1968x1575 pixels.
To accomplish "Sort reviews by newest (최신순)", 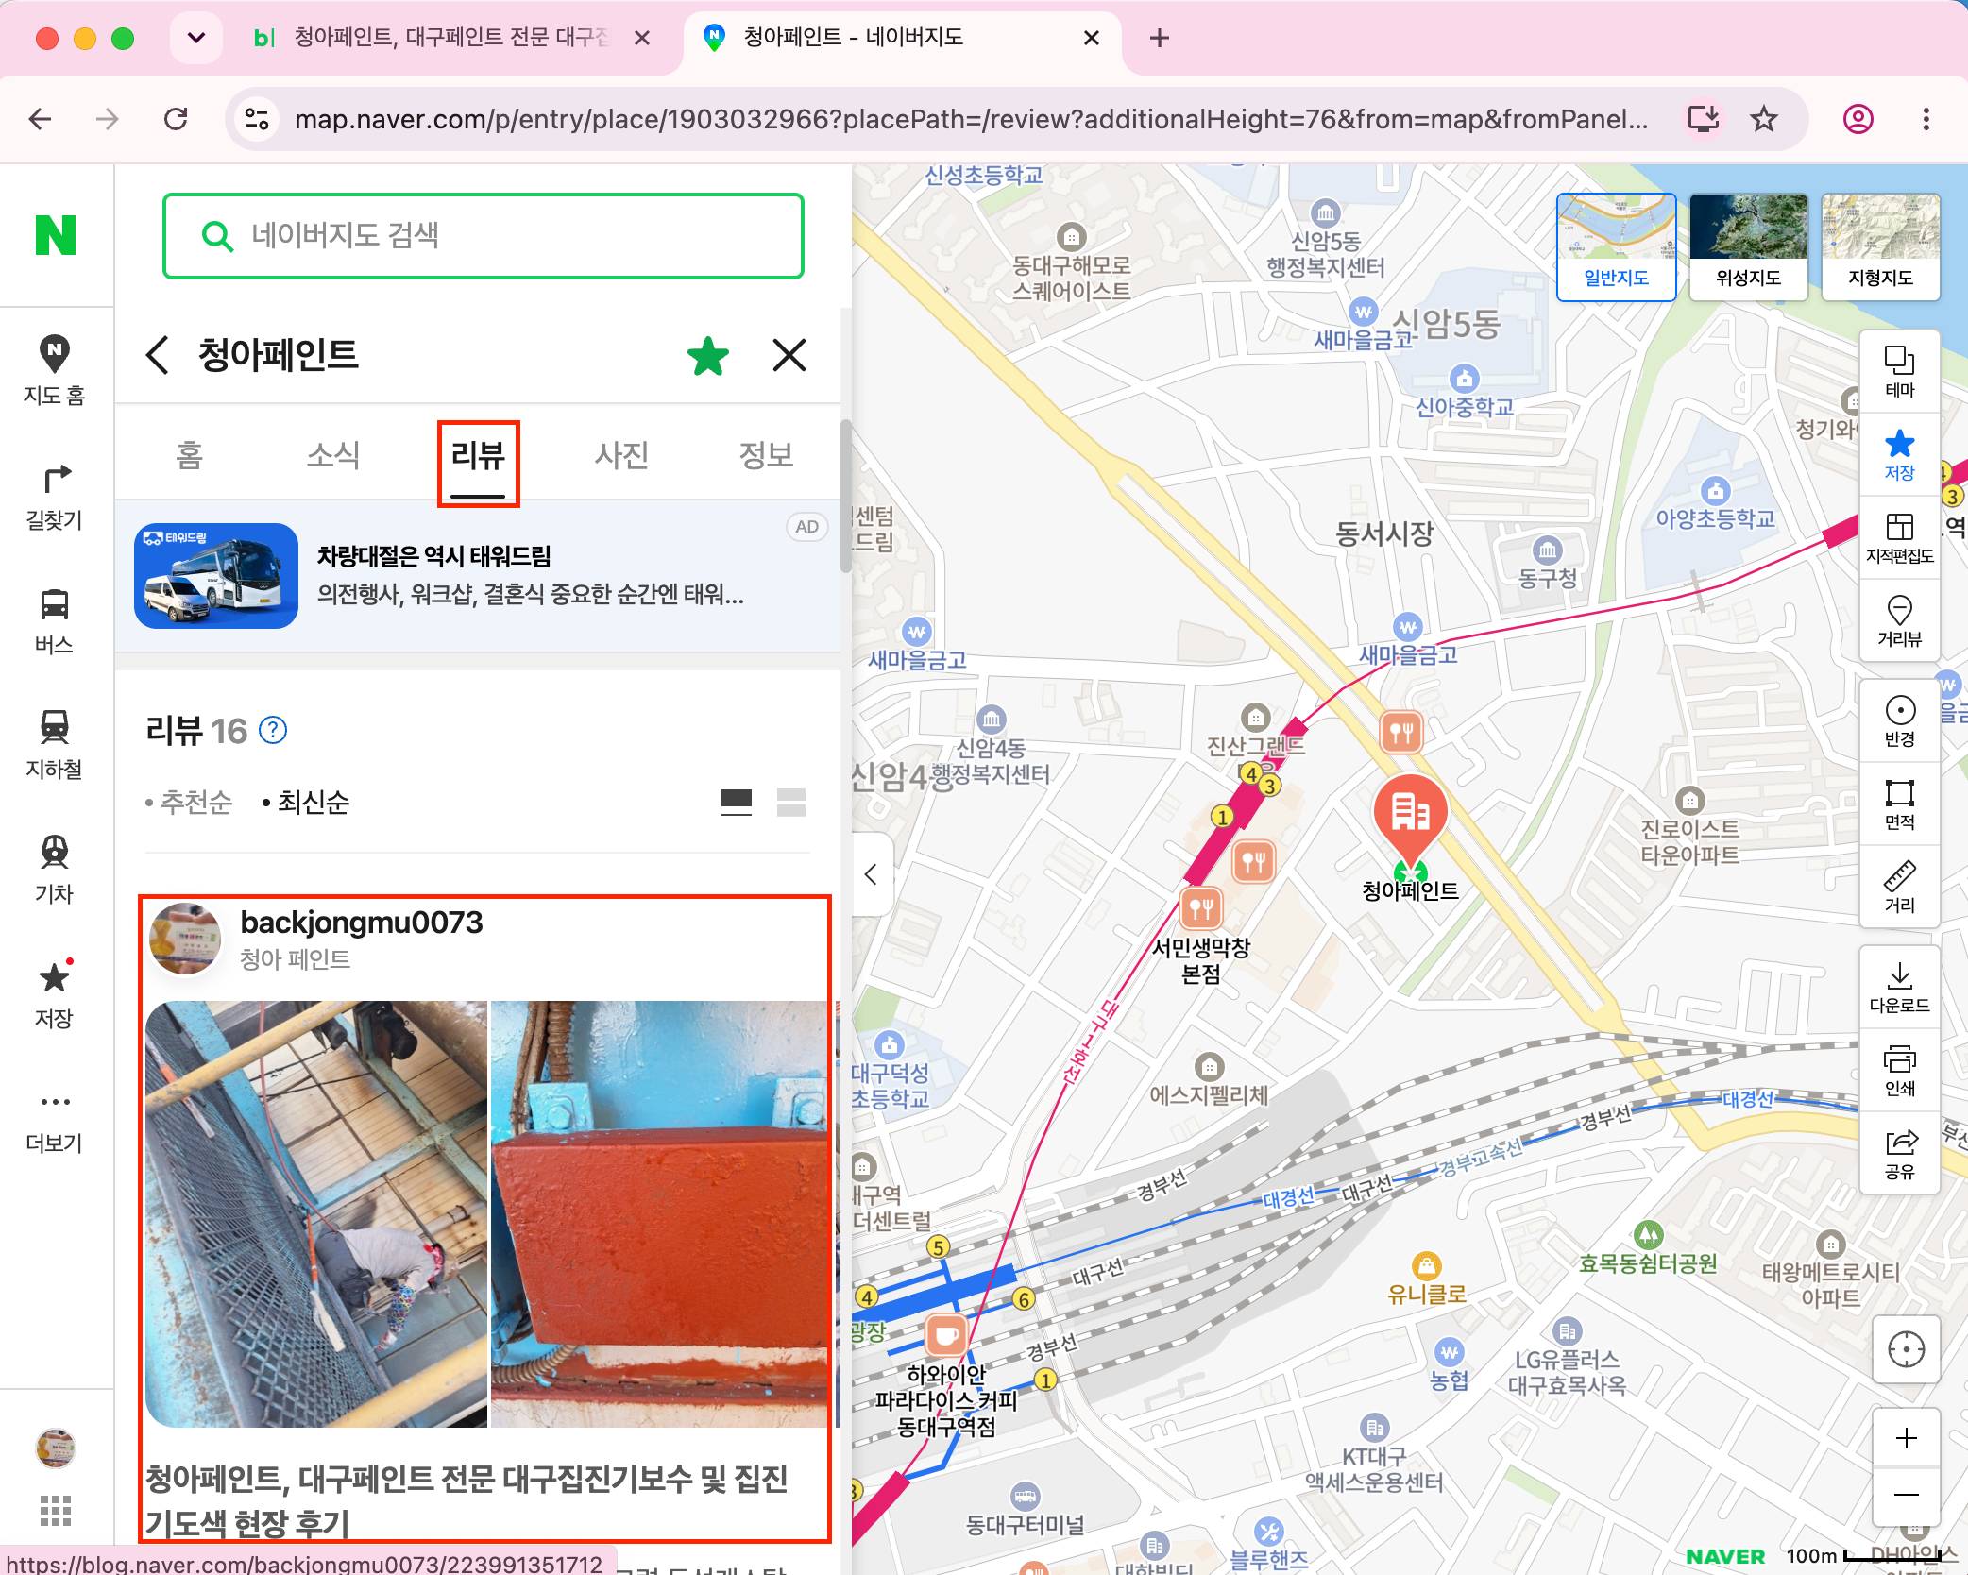I will (x=305, y=803).
